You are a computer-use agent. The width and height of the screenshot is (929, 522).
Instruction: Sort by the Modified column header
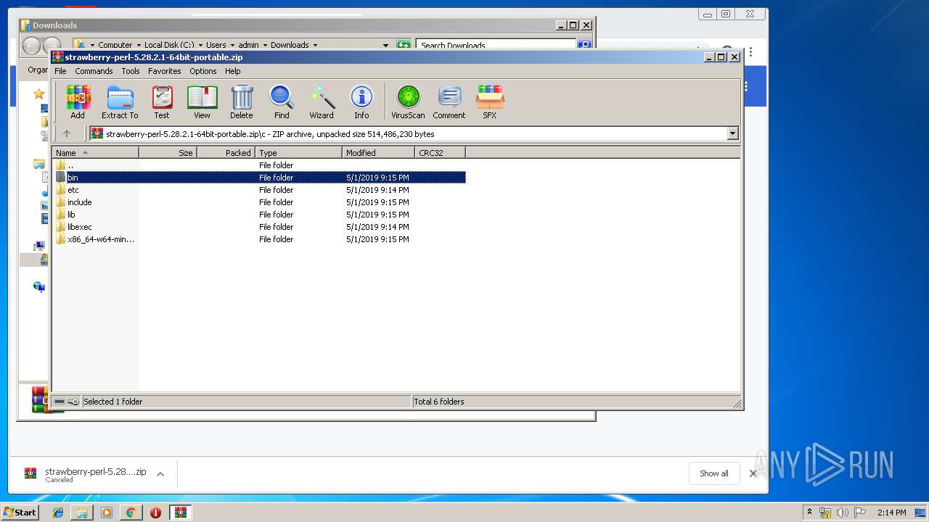[378, 153]
